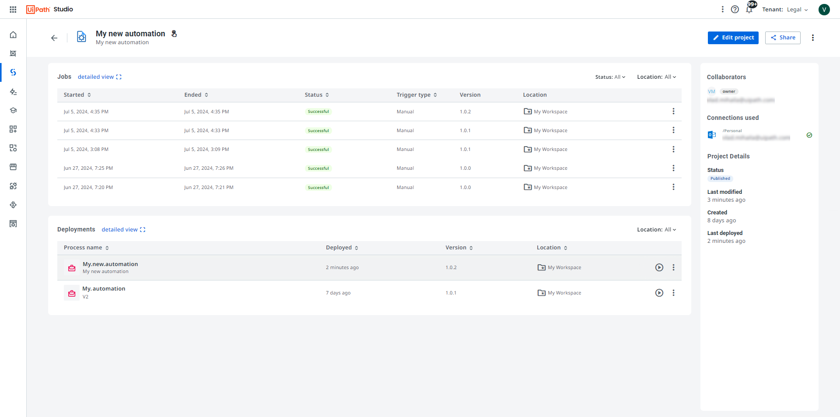Run the My.automation deployment play icon

659,293
